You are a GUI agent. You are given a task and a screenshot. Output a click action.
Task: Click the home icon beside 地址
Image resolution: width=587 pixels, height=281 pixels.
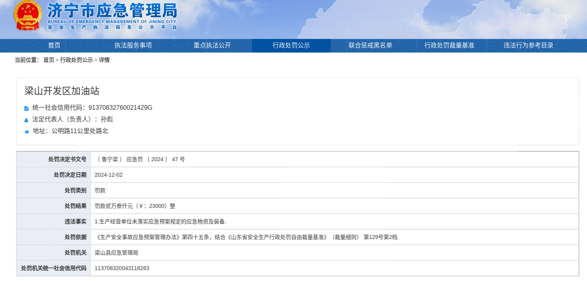click(x=27, y=132)
